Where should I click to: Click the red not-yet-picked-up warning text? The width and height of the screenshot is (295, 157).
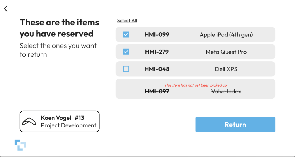(x=196, y=85)
